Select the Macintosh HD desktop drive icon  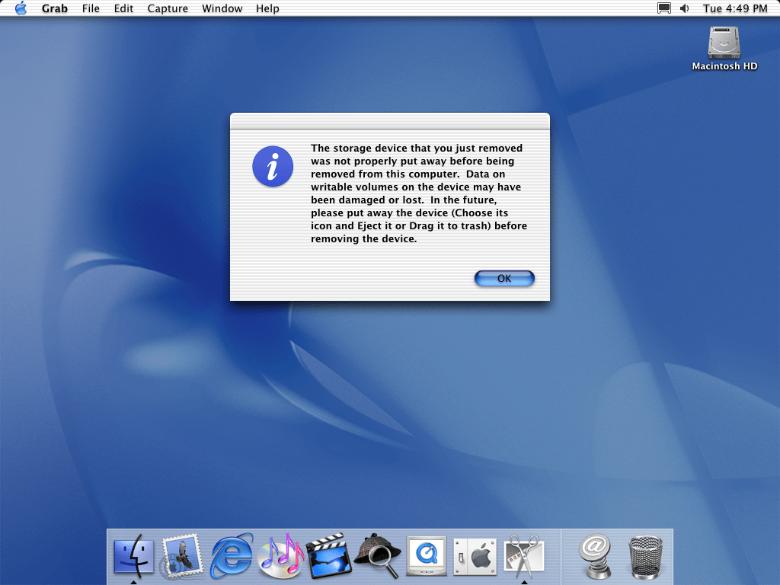pyautogui.click(x=724, y=43)
